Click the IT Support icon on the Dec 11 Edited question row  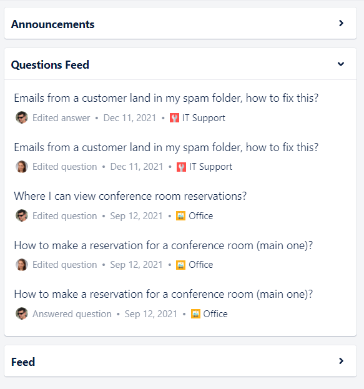pyautogui.click(x=182, y=167)
